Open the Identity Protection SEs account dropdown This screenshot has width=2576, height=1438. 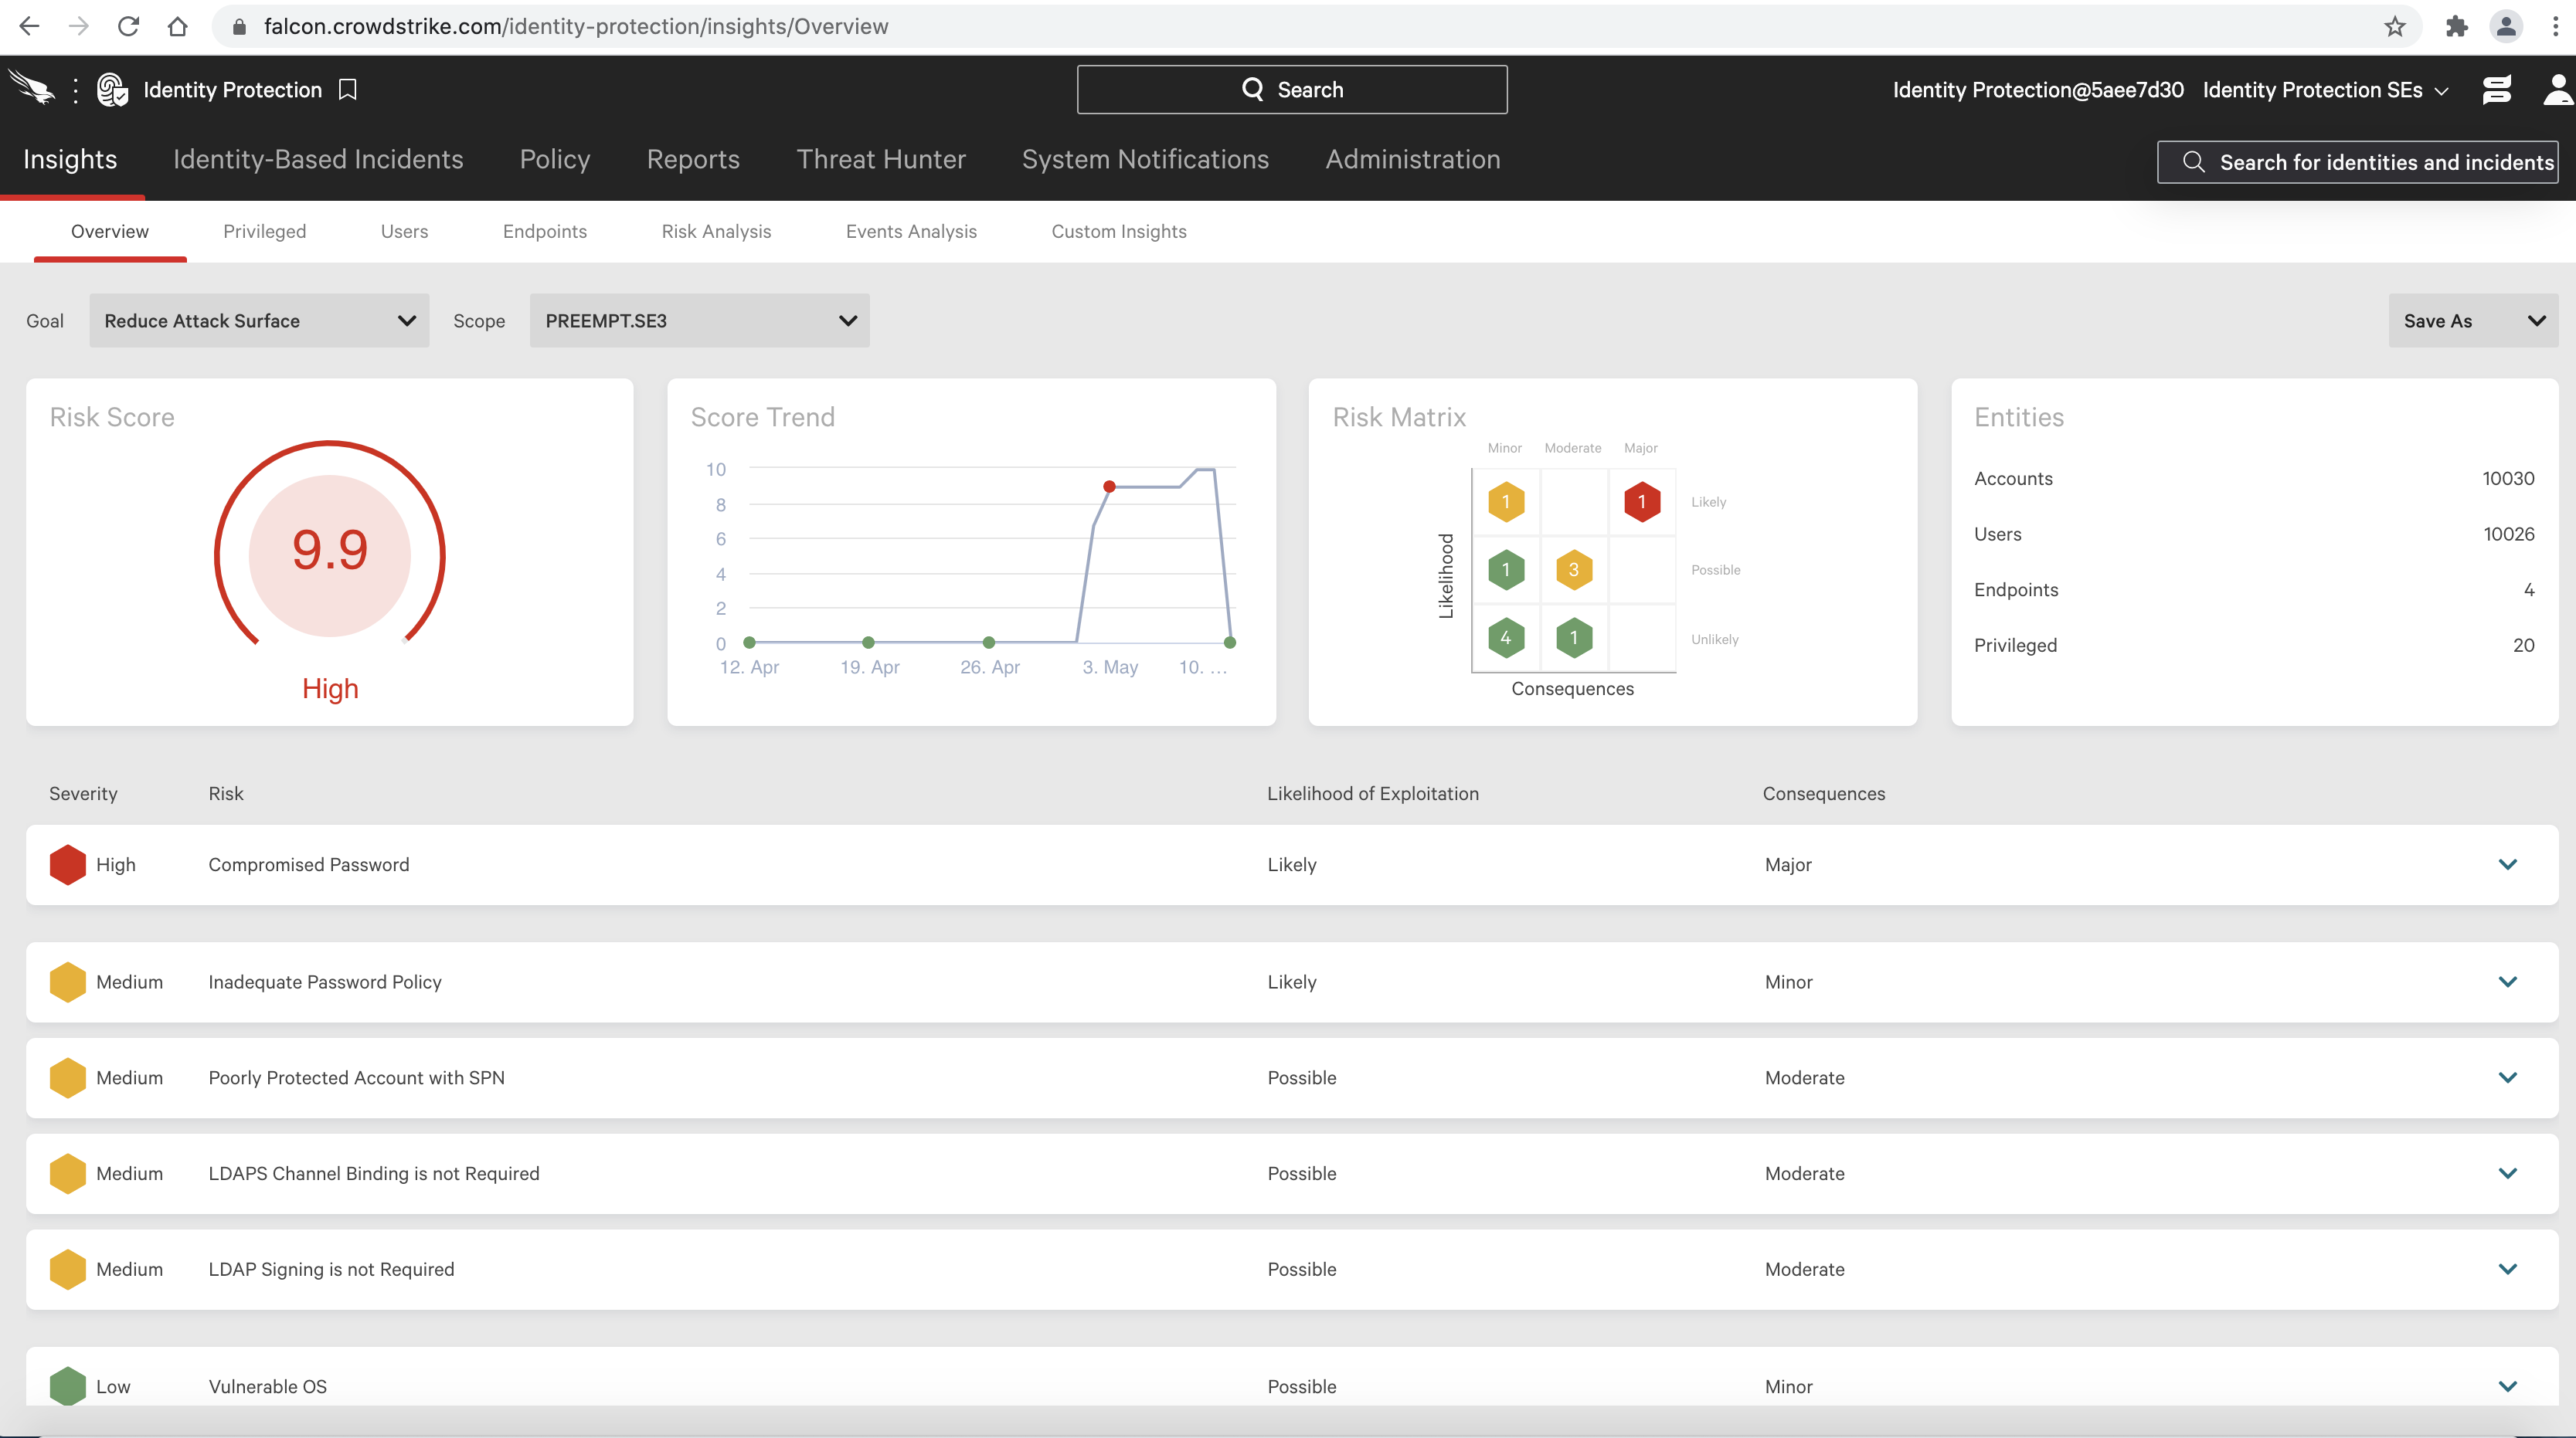pos(2325,90)
